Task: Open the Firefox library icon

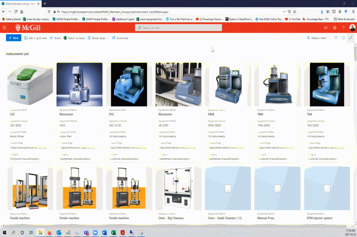Action: click(328, 12)
